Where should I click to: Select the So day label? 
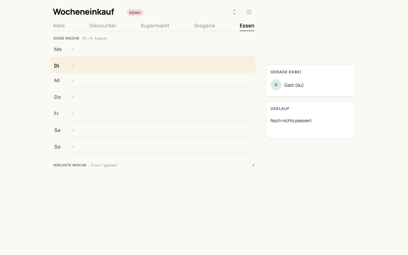click(x=57, y=147)
